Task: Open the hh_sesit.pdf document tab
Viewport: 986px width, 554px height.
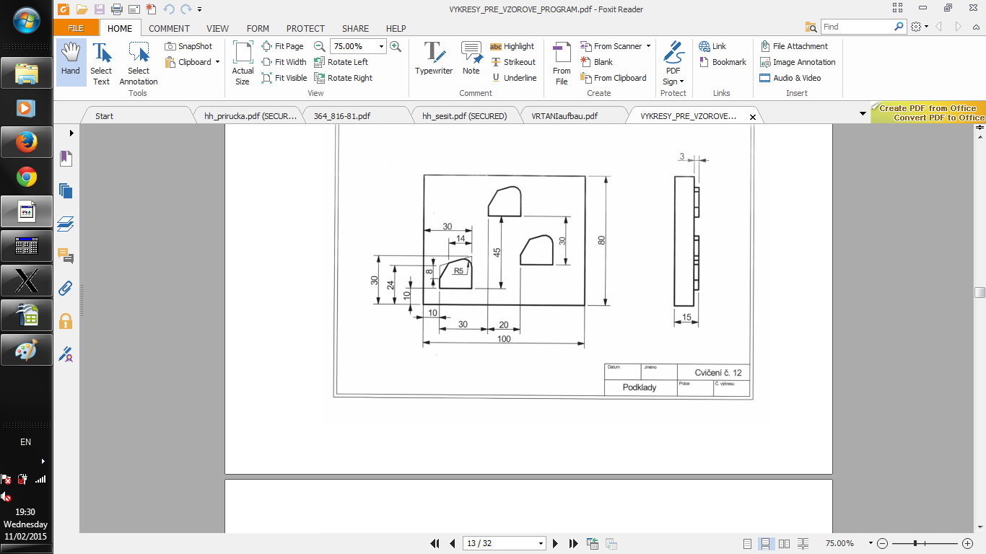Action: click(464, 116)
